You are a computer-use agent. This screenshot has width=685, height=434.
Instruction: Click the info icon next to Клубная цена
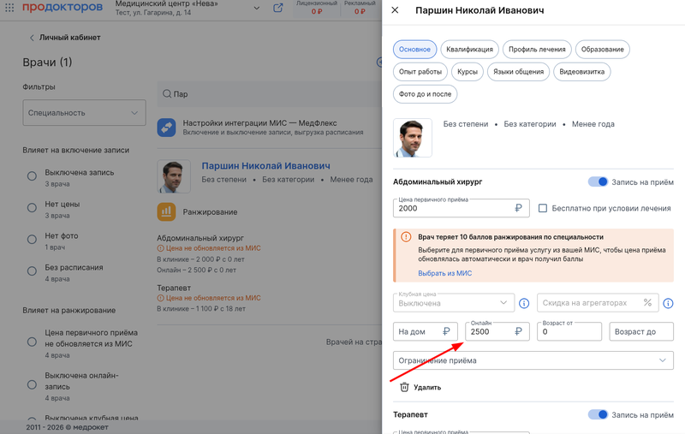pyautogui.click(x=524, y=303)
